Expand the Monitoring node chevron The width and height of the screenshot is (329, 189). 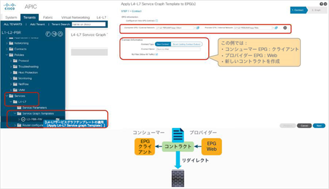(x=11, y=79)
